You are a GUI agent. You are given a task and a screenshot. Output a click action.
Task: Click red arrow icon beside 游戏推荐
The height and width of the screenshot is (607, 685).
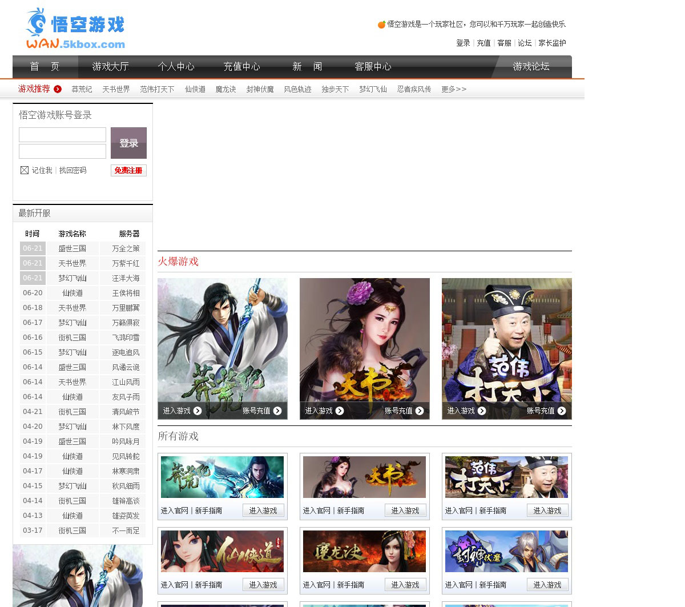tap(58, 89)
